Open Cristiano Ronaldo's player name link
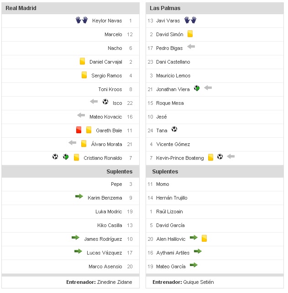Image resolution: width=288 pixels, height=293 pixels. pyautogui.click(x=103, y=158)
